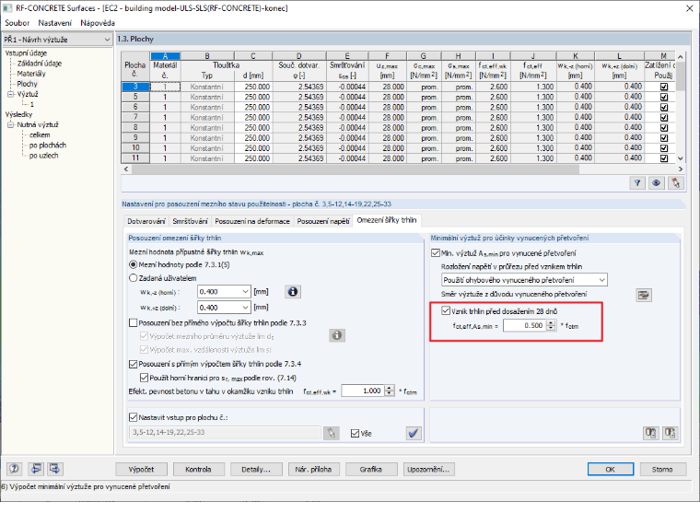Select 'Zadaná uživatelem' radio button
The image size is (700, 525).
(133, 278)
